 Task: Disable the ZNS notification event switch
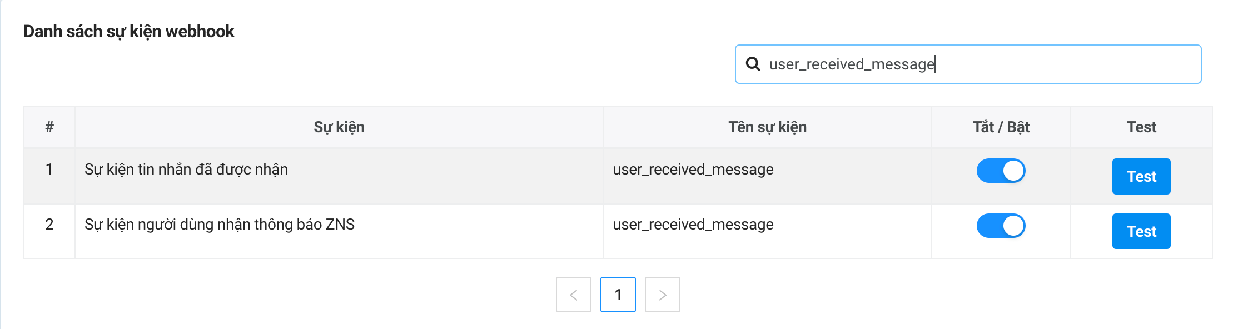pyautogui.click(x=1001, y=226)
